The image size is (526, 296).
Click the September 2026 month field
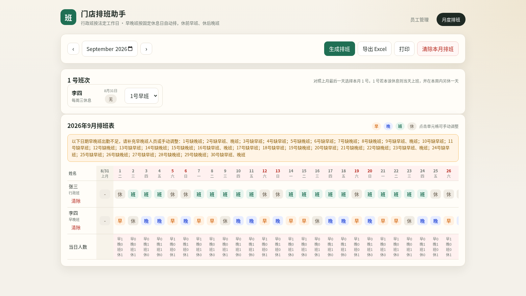(110, 49)
